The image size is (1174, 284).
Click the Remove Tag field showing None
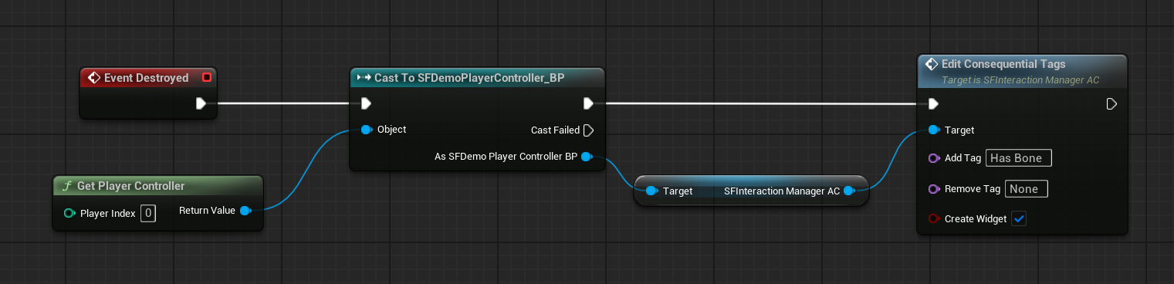(1026, 189)
